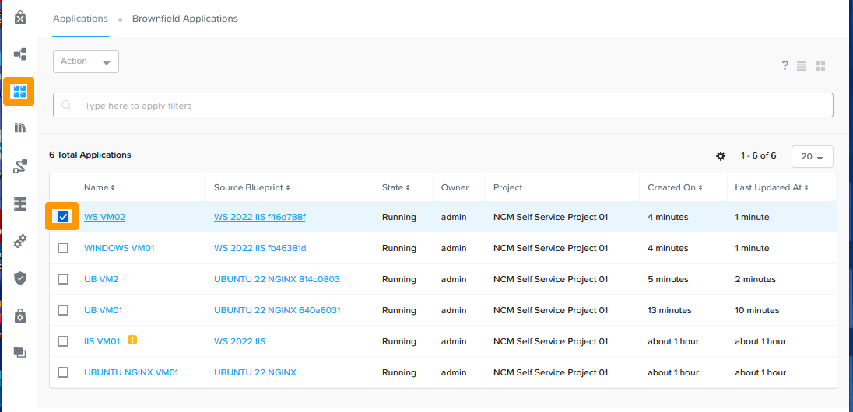Tick the checkbox for UB VM01
The height and width of the screenshot is (412, 853).
(x=63, y=310)
